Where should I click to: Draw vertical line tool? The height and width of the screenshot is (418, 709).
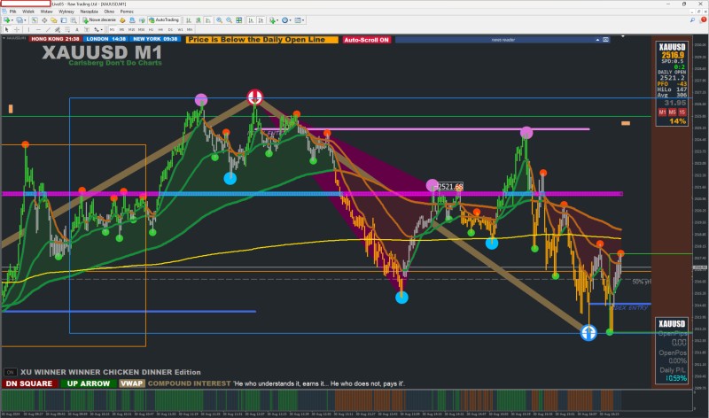click(28, 29)
